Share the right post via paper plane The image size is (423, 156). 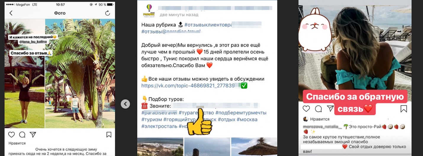330,109
